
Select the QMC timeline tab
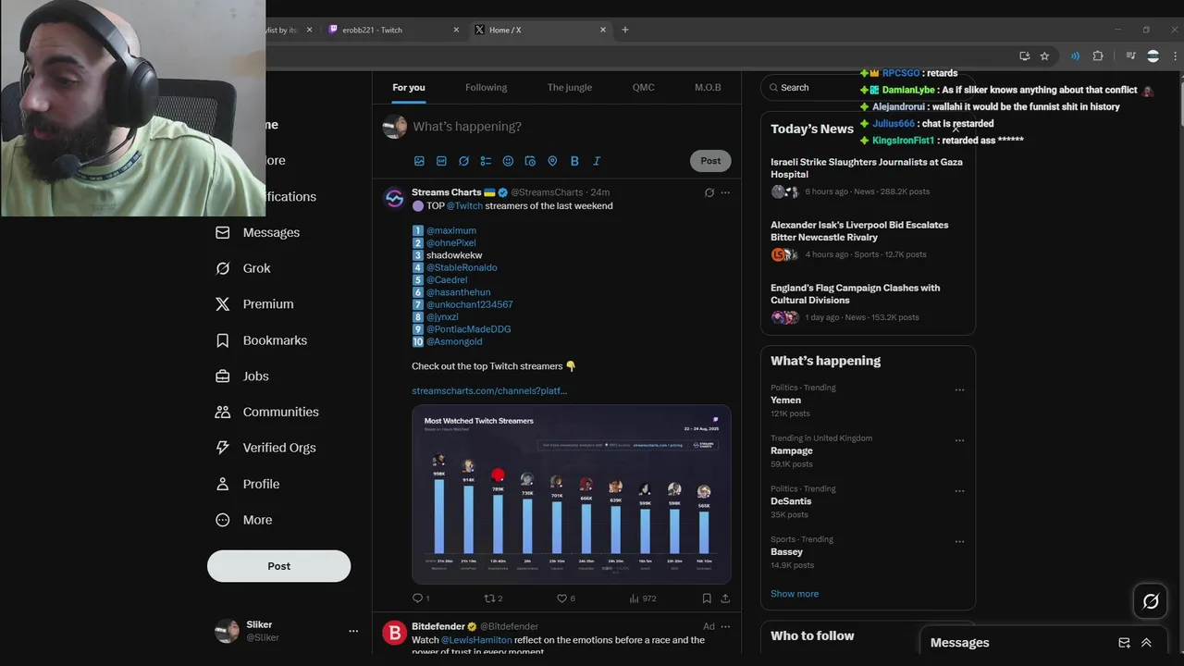[x=643, y=87]
